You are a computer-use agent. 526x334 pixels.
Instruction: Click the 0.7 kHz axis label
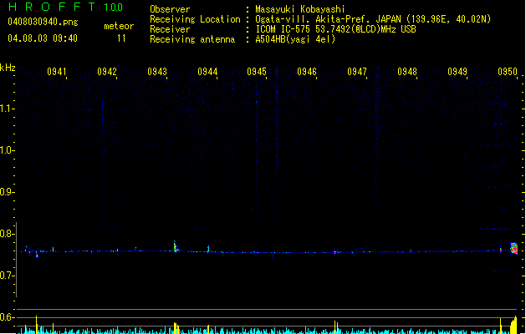(x=7, y=276)
